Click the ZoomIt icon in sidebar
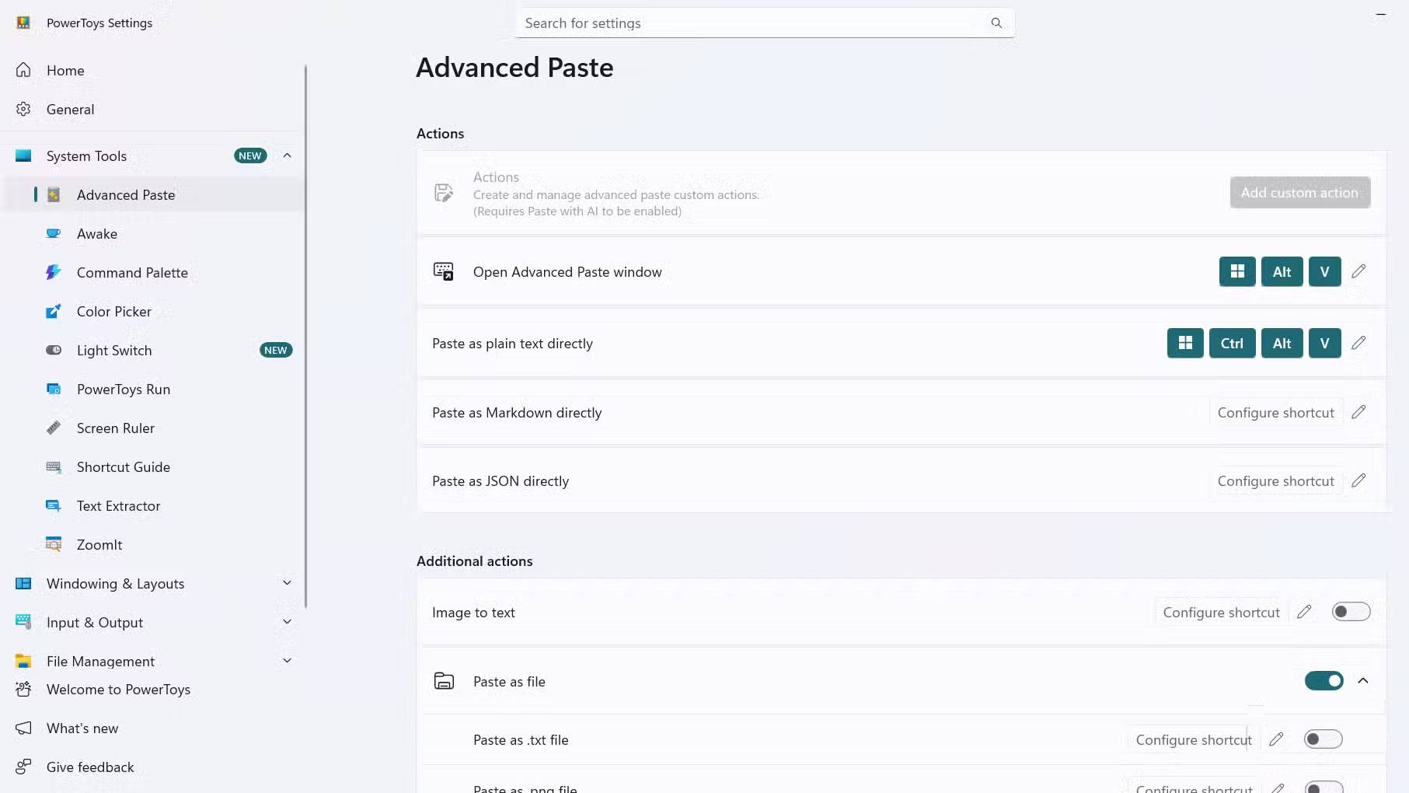Screen dimensions: 1409x793 (54, 545)
